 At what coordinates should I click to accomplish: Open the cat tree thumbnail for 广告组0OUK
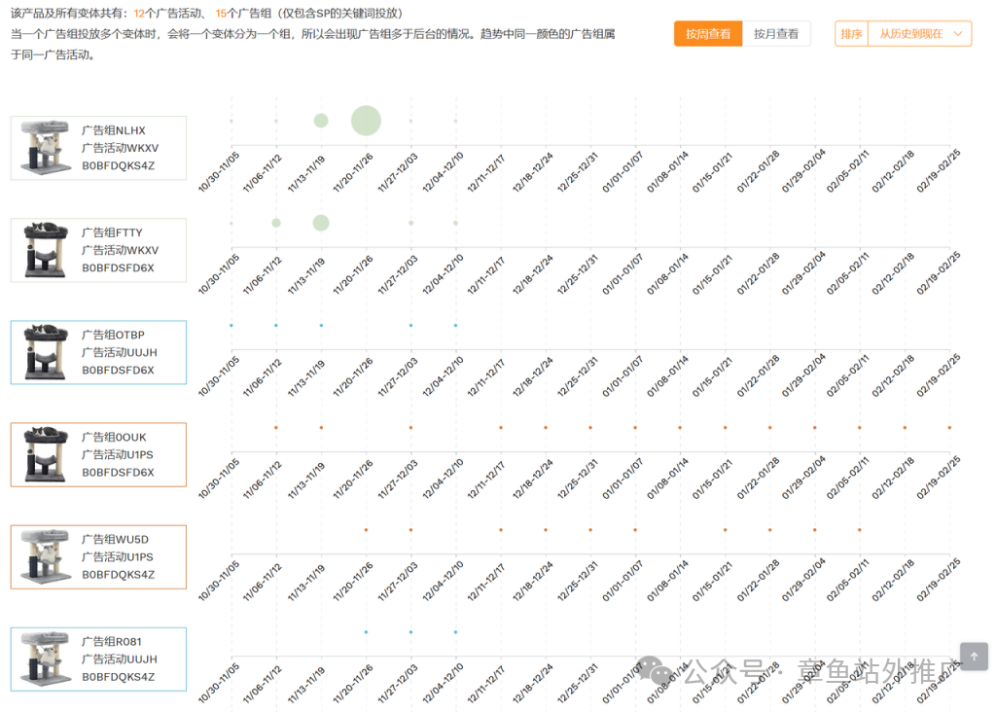coord(45,454)
